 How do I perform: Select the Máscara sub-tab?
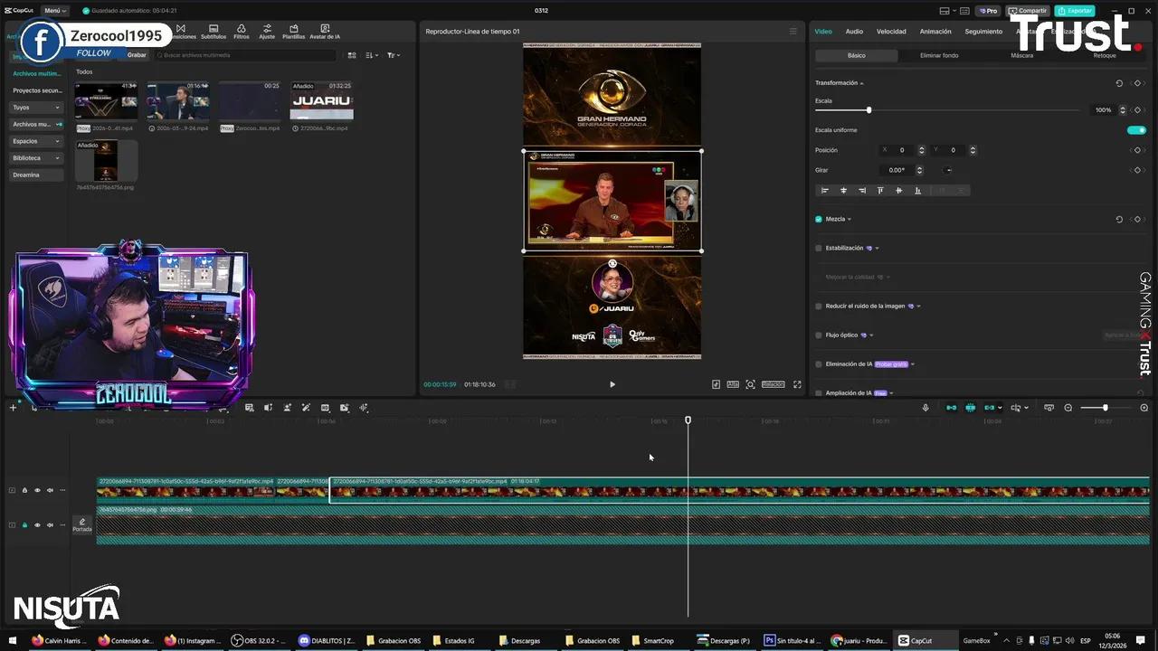pos(1022,55)
